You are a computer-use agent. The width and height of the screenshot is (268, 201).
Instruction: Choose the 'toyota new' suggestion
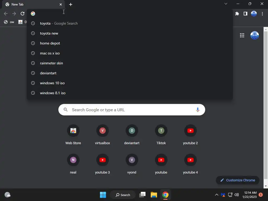click(130, 33)
